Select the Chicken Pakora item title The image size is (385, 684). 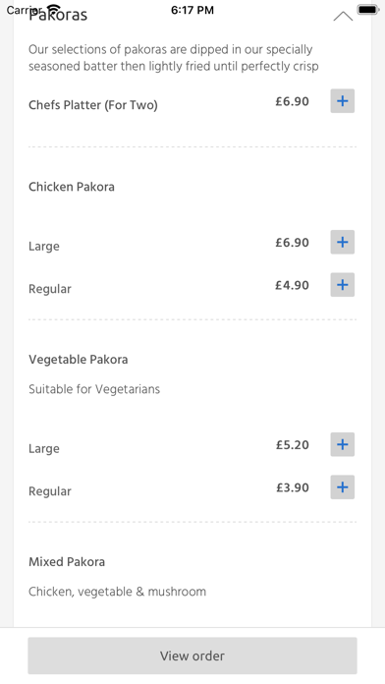coord(72,187)
